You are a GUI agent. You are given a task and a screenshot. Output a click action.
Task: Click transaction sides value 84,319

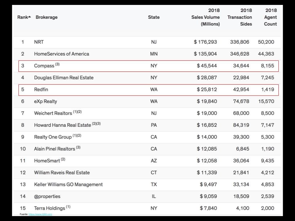pos(241,125)
